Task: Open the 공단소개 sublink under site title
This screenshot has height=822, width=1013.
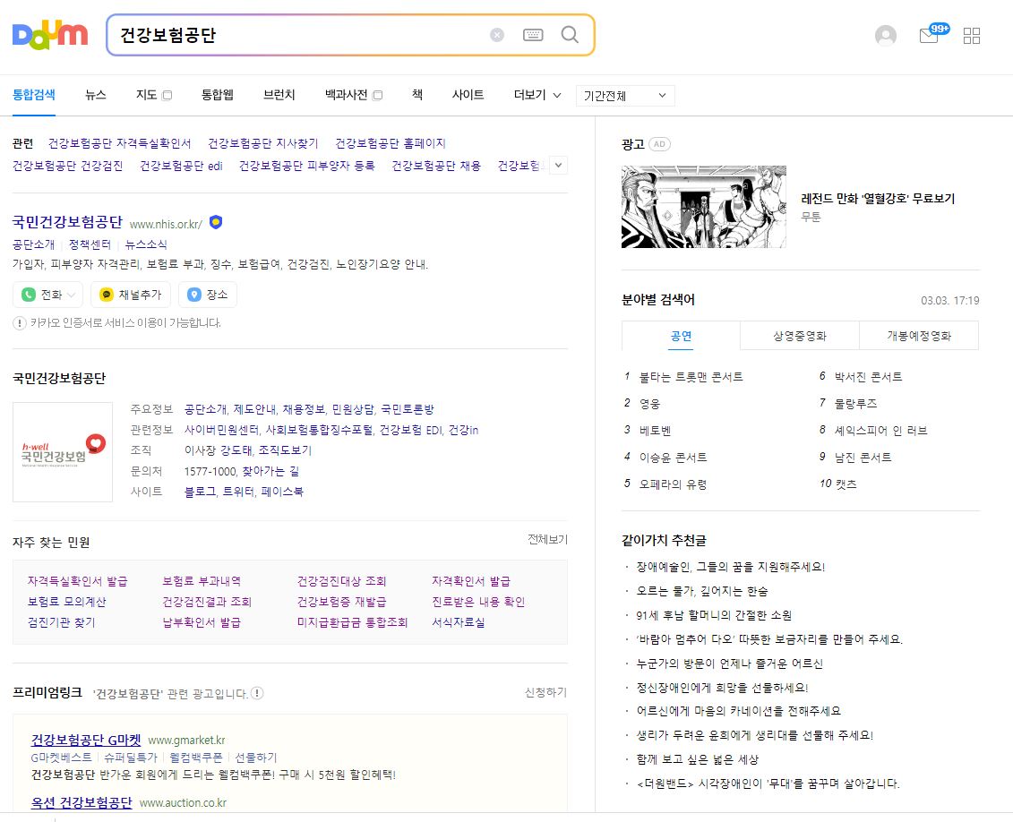Action: 34,244
